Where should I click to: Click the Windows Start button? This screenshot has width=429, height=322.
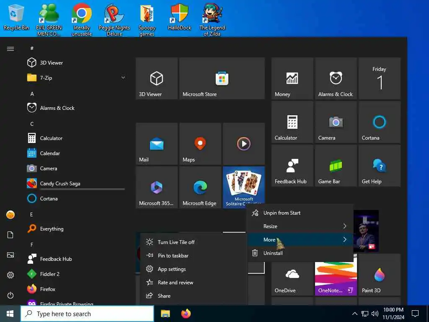pos(10,314)
